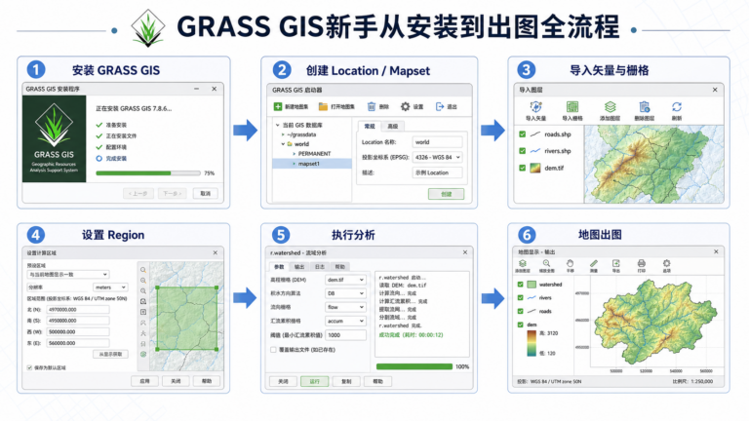749x421 pixels.
Task: Collapse the world location tree node
Action: [283, 143]
